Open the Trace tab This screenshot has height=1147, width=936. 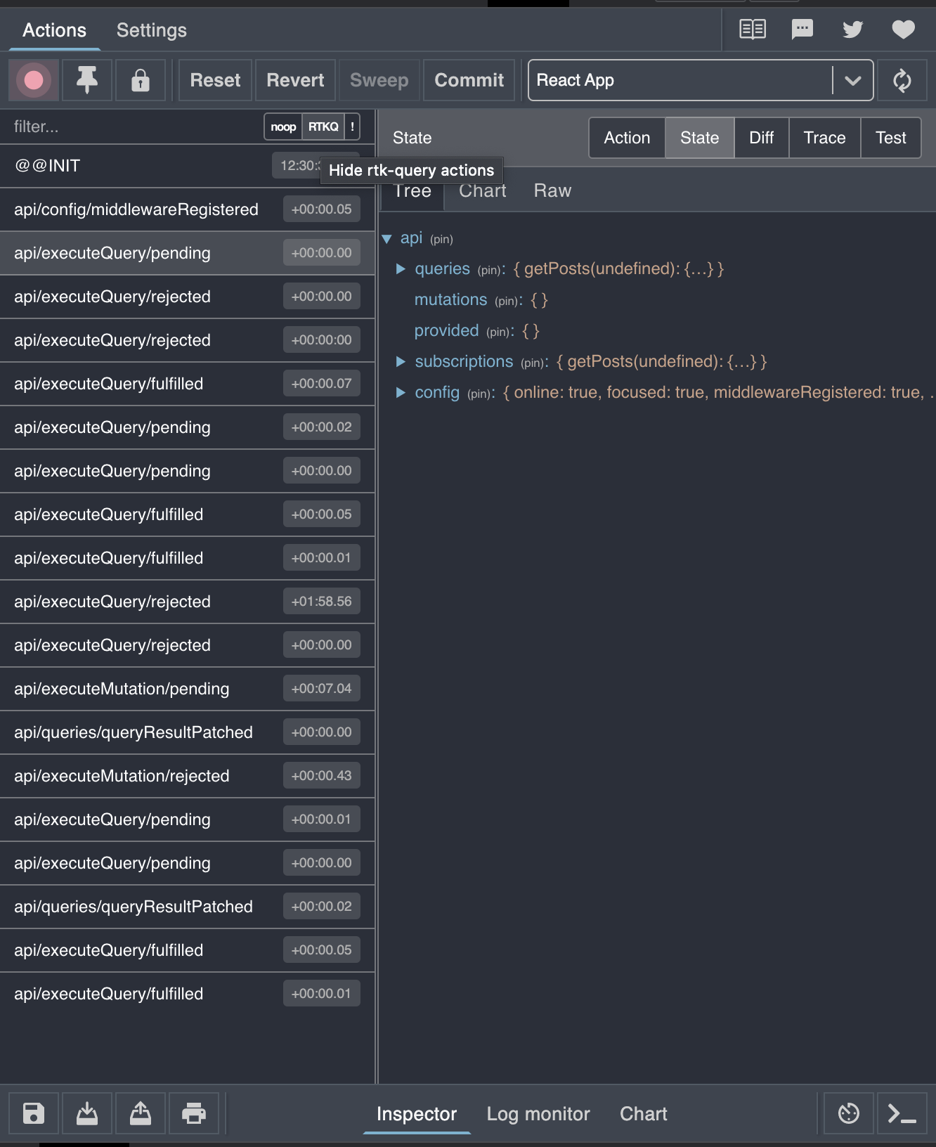point(824,138)
